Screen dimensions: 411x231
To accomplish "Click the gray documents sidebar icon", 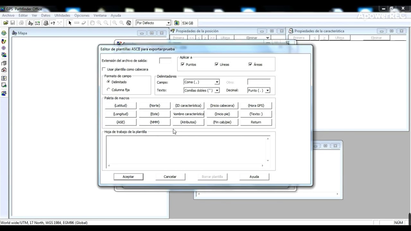I will pos(4,63).
